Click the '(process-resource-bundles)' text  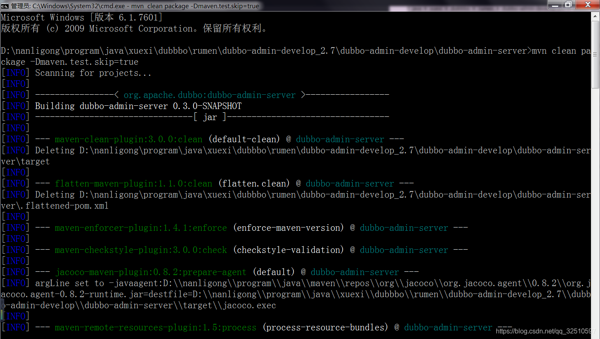coord(325,328)
